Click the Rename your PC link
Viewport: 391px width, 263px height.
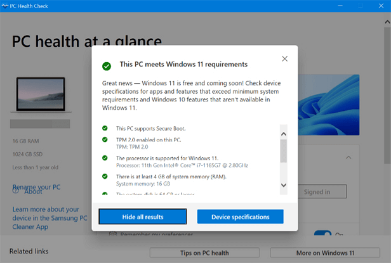pyautogui.click(x=36, y=187)
